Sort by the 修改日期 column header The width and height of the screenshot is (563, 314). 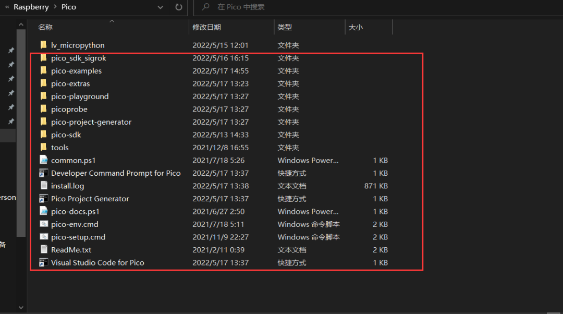206,27
